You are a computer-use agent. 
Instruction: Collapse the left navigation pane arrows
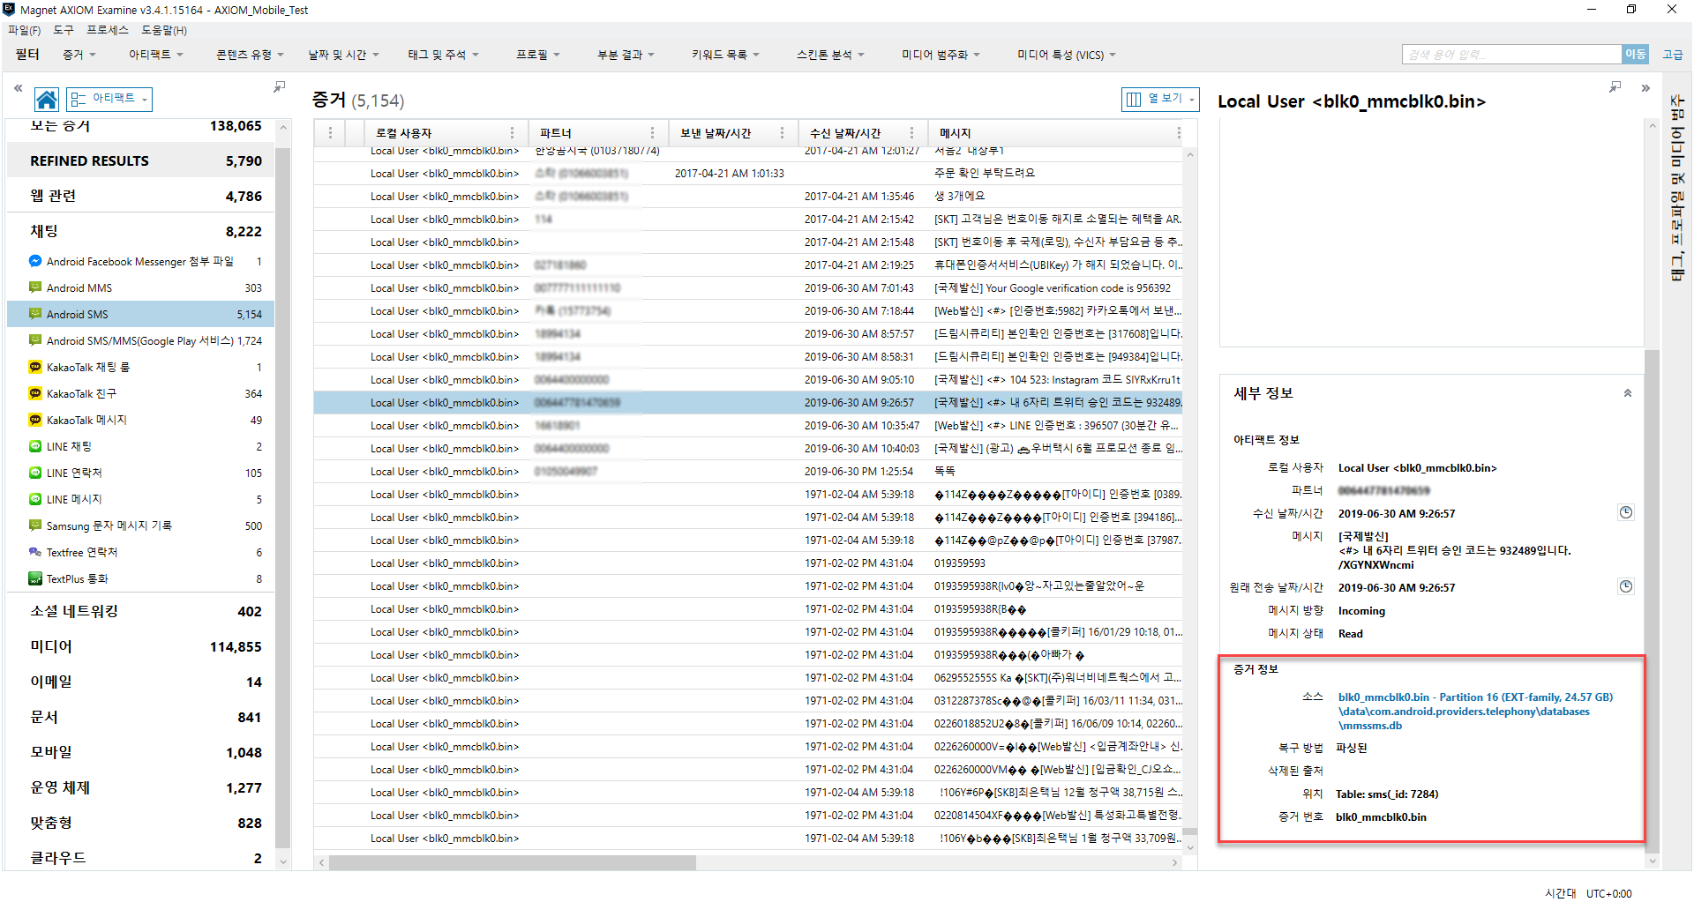pyautogui.click(x=18, y=88)
